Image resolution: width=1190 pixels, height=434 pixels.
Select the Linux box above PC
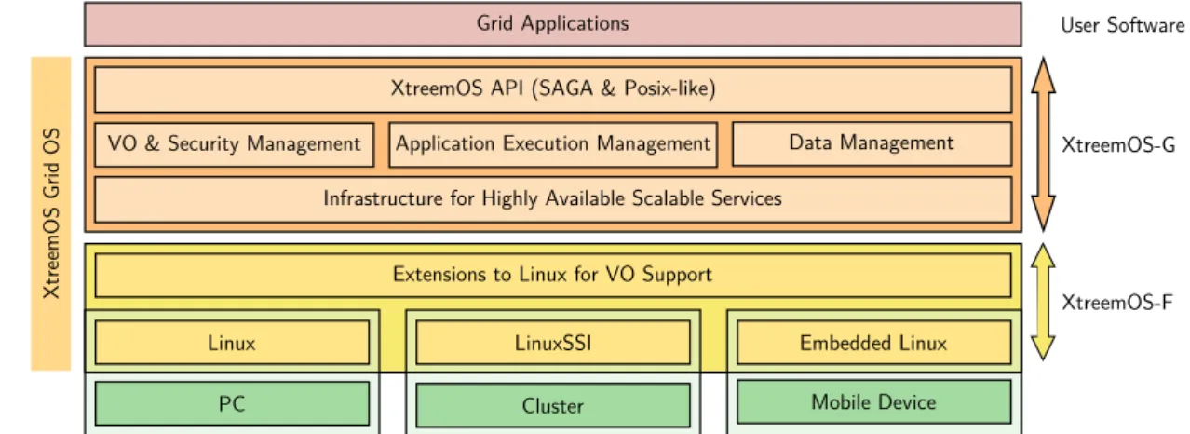point(232,343)
